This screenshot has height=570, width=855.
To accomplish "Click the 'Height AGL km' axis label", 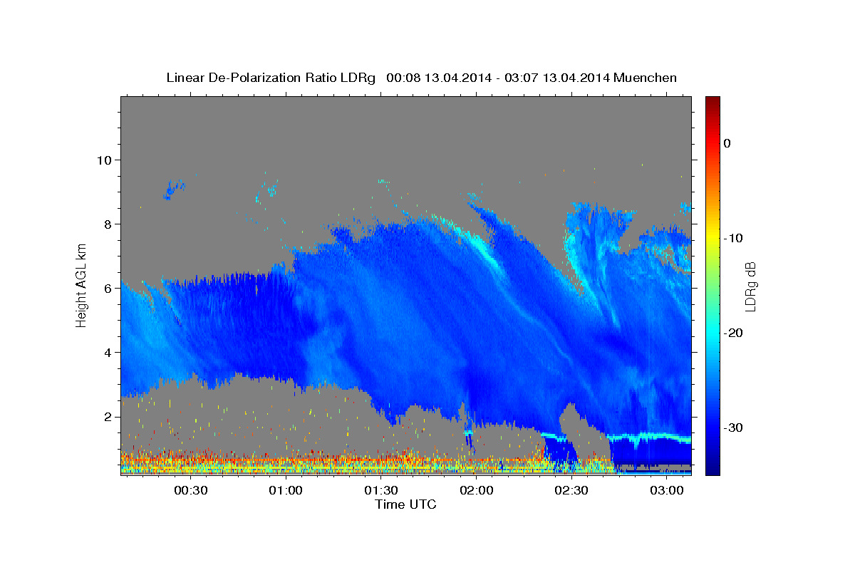I will click(82, 284).
